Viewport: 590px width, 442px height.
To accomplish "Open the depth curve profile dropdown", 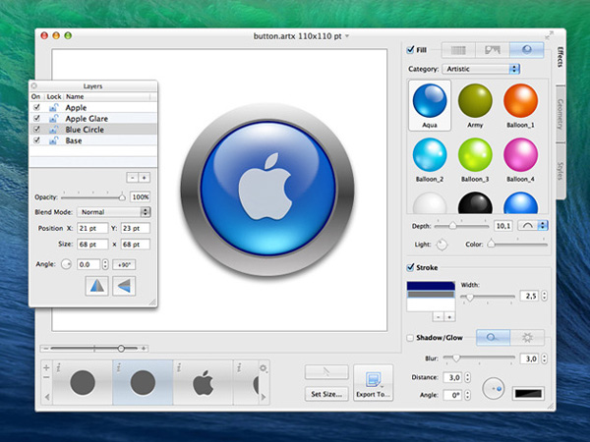I will tap(532, 226).
